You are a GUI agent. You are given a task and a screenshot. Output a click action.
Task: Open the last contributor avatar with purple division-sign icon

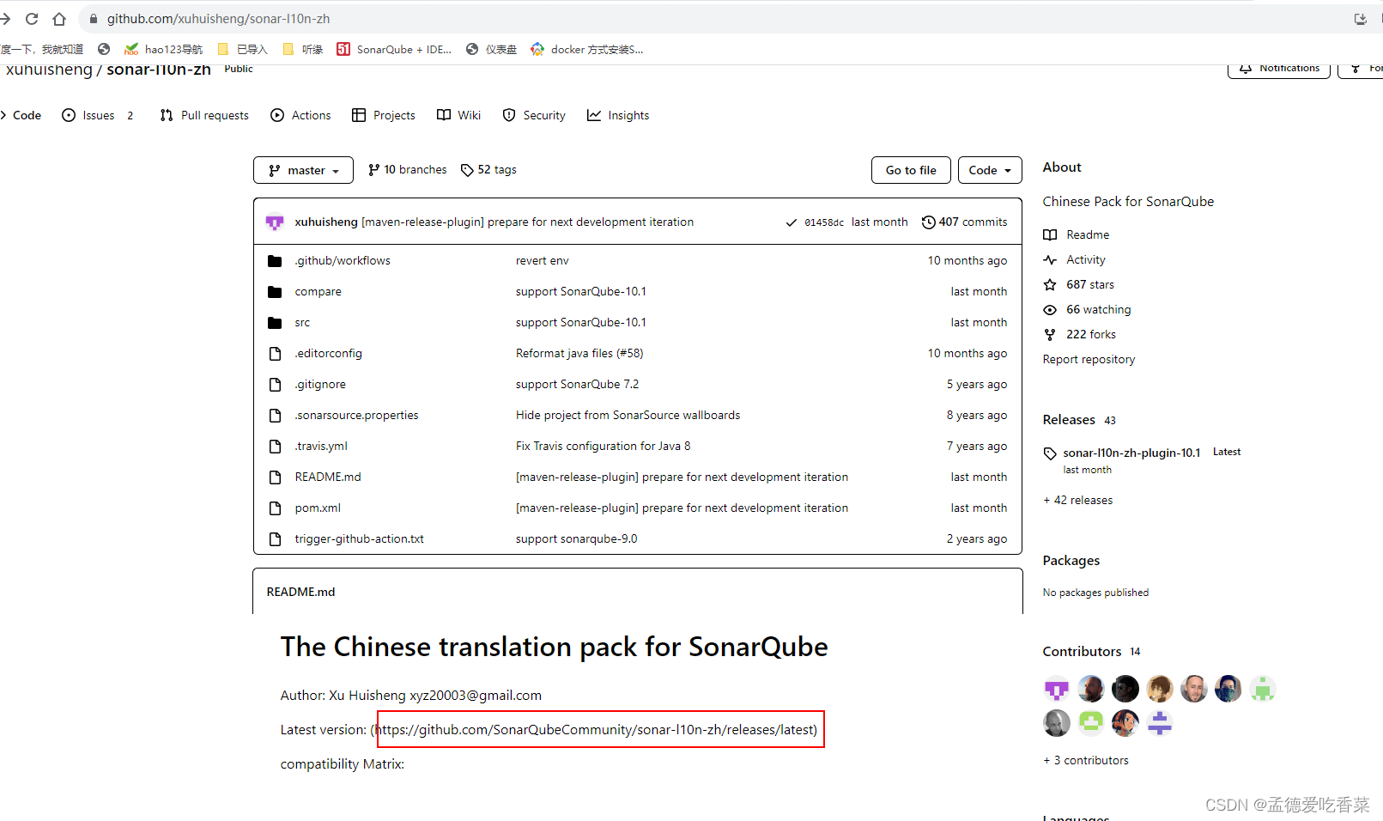1160,723
